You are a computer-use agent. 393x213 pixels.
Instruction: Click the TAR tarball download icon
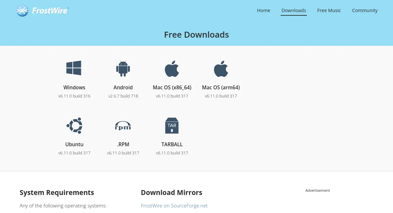coord(172,126)
